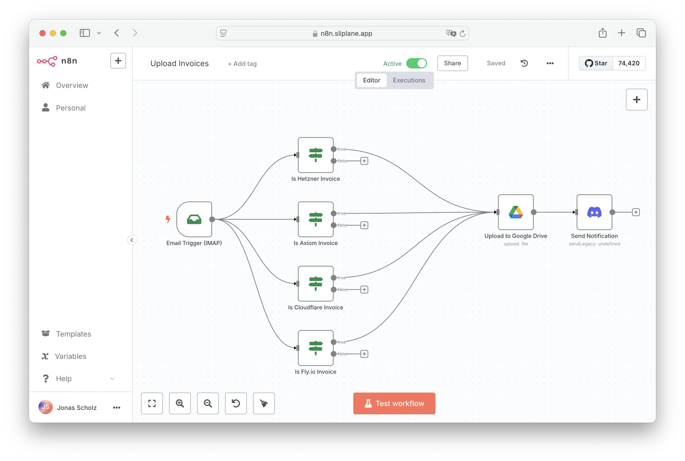Open Templates from the sidebar

[73, 334]
